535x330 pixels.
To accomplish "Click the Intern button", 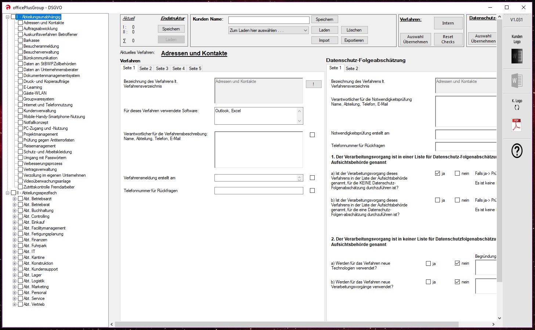I will pos(448,23).
